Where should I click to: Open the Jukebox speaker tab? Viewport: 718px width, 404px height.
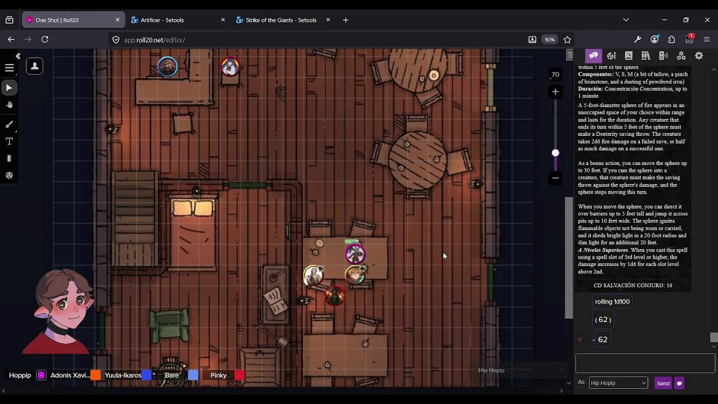coord(663,56)
